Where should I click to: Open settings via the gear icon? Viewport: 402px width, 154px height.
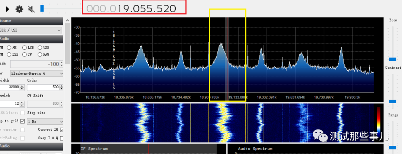(x=19, y=9)
